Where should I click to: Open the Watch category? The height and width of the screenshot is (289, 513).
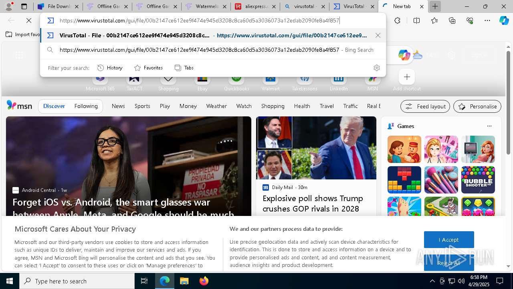click(244, 106)
